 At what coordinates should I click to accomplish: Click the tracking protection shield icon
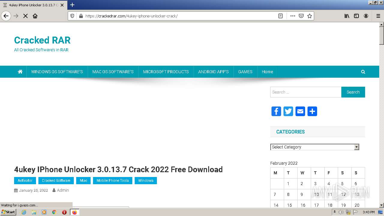tap(72, 16)
